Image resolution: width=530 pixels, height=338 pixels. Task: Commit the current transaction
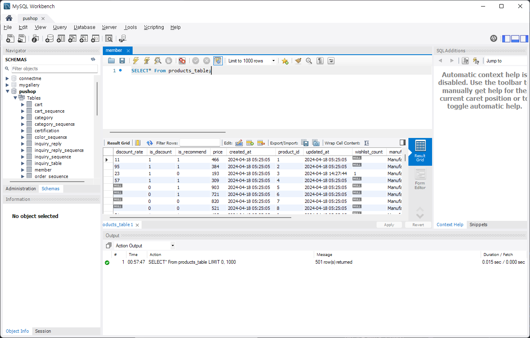coord(196,61)
